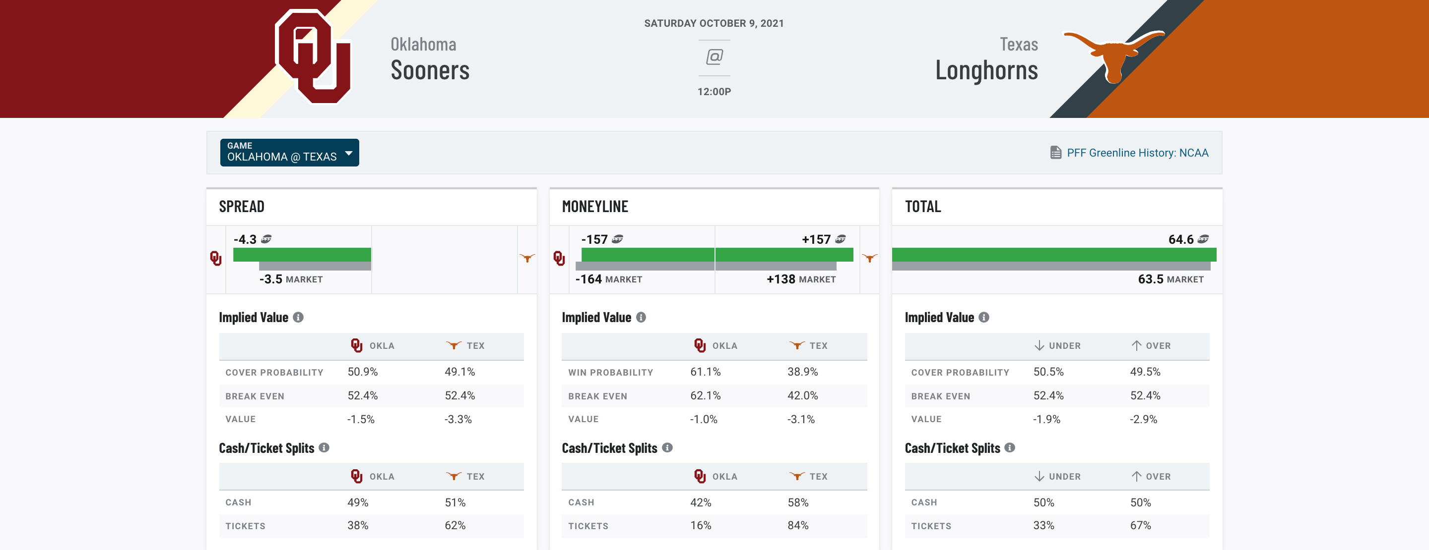Viewport: 1429px width, 550px height.
Task: Click TEX logo in Moneyline Implied Value header
Action: [797, 345]
